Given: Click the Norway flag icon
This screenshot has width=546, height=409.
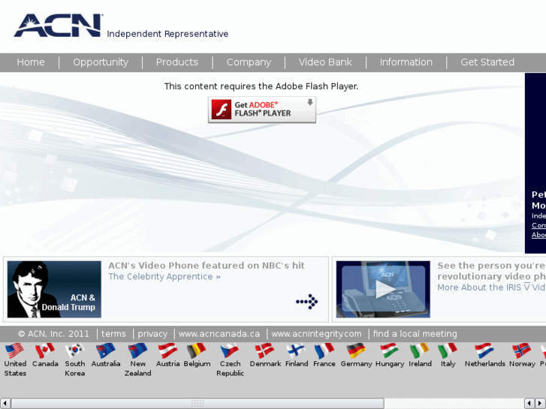Looking at the screenshot, I should [x=522, y=350].
